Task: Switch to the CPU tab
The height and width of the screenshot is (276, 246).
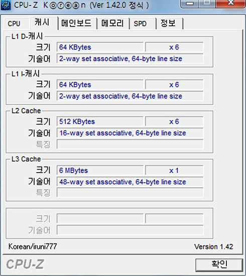Action: 17,24
